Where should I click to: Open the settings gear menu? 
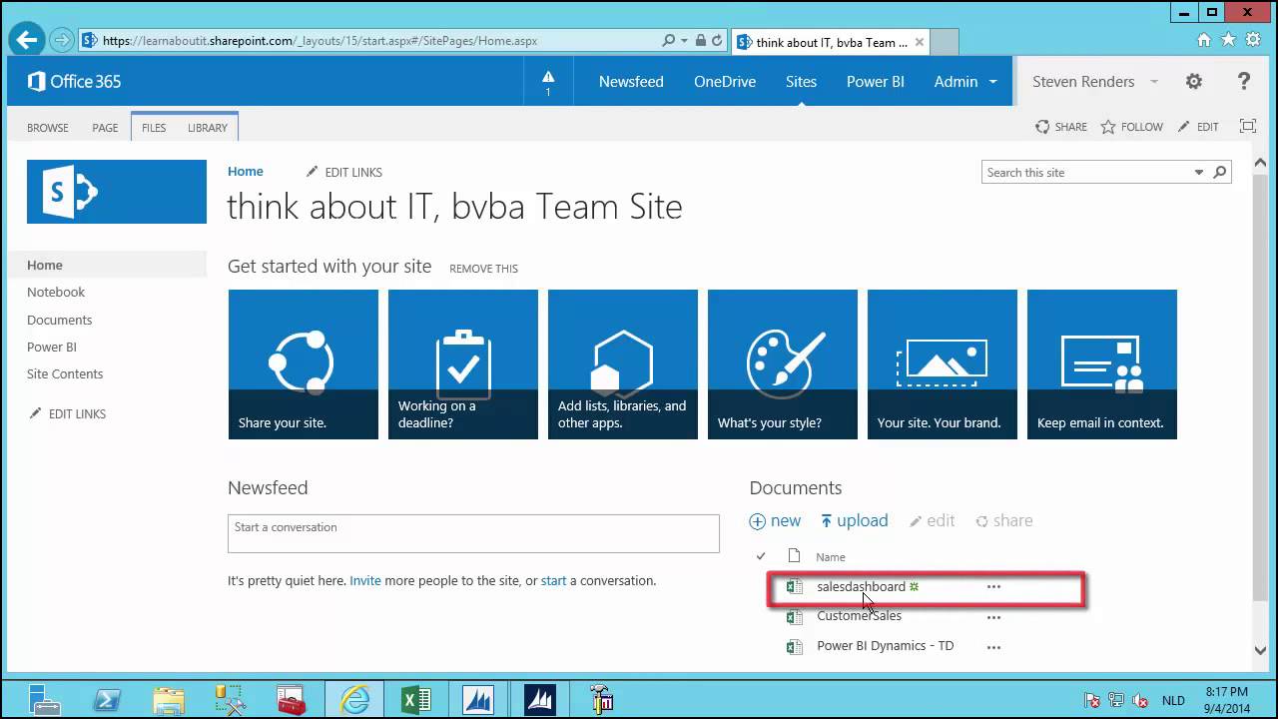(x=1194, y=82)
